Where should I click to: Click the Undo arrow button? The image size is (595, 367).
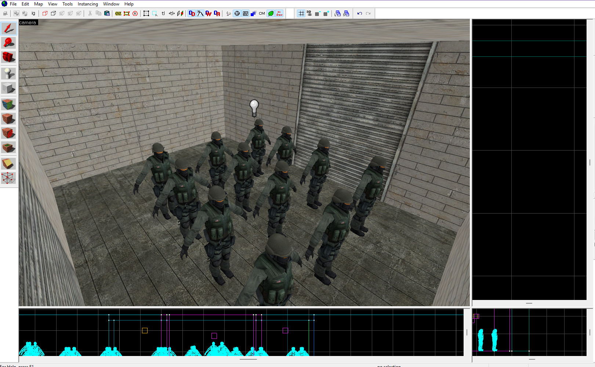(x=360, y=14)
